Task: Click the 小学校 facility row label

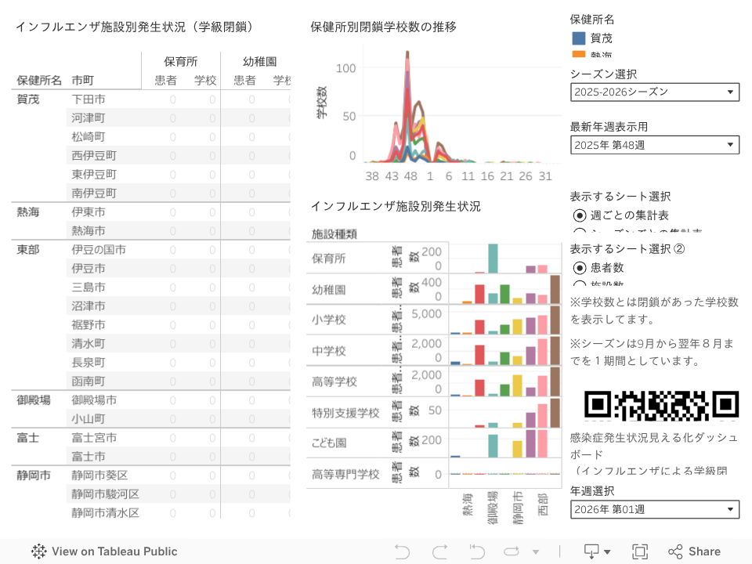Action: coord(328,320)
